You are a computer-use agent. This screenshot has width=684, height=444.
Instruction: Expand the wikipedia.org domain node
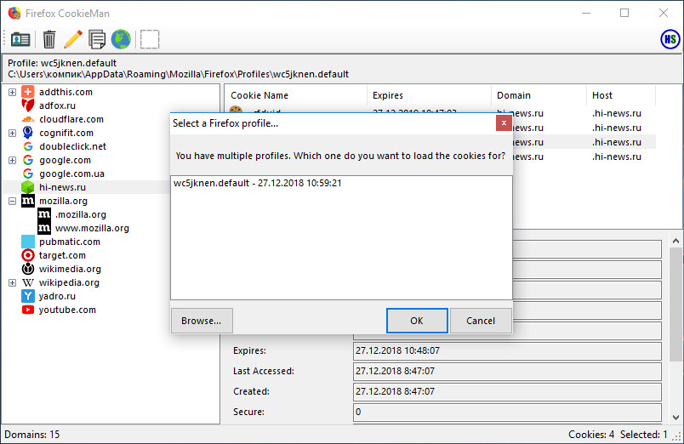pos(12,282)
